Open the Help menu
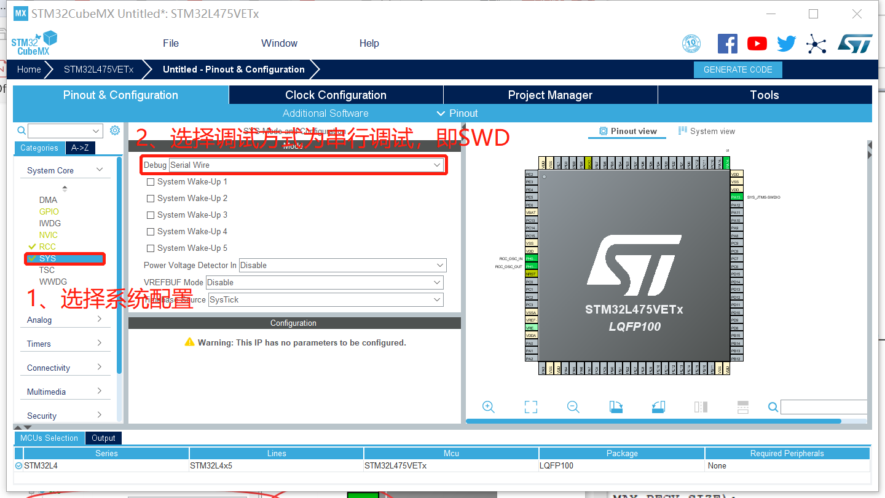885x498 pixels. click(x=369, y=43)
